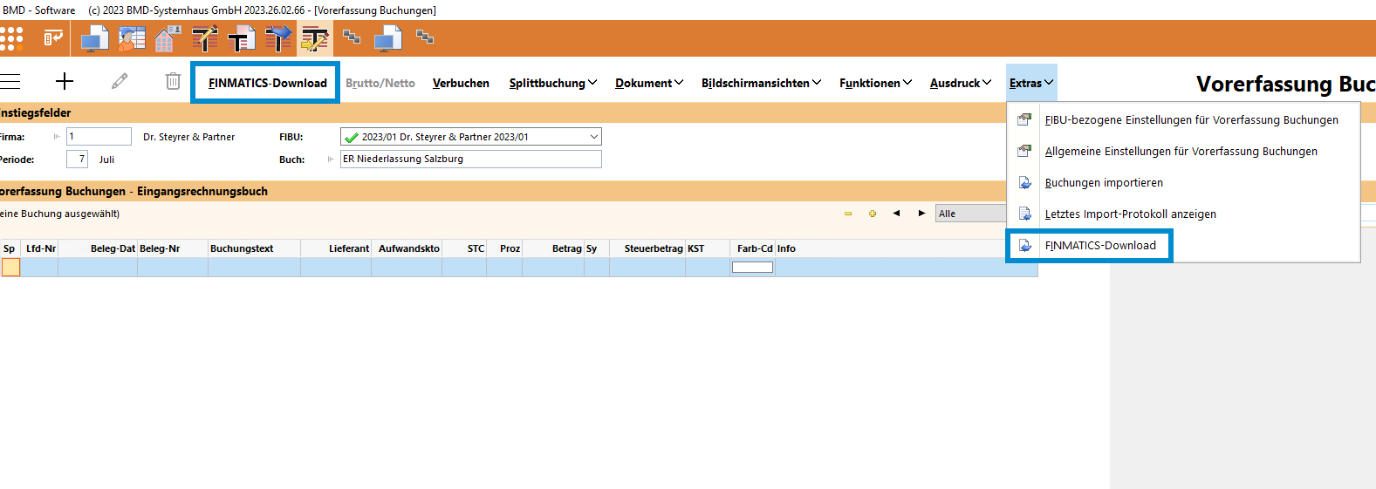Viewport: 1376px width, 489px height.
Task: Expand the Splittbuchung dropdown
Action: [x=553, y=83]
